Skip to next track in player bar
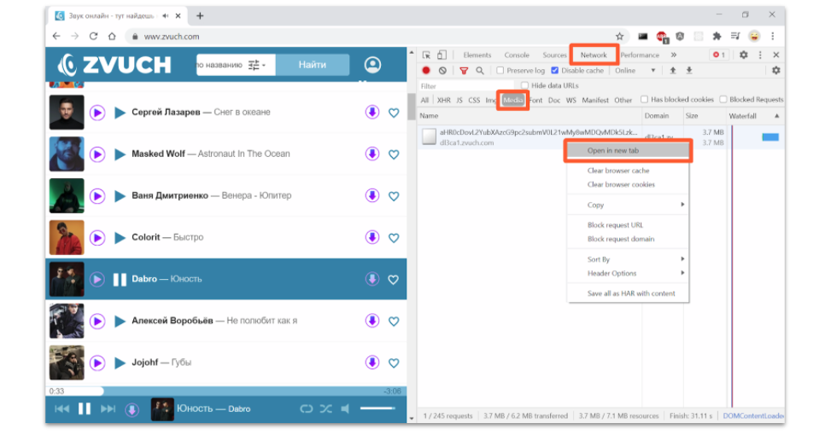825x435 pixels. pyautogui.click(x=108, y=409)
